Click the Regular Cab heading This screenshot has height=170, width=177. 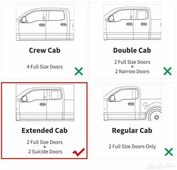[x=132, y=131]
